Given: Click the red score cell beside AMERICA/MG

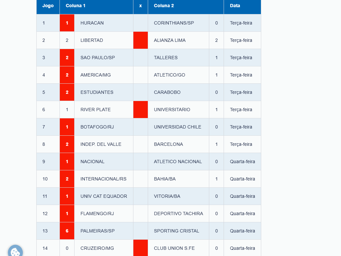Looking at the screenshot, I should (x=67, y=75).
